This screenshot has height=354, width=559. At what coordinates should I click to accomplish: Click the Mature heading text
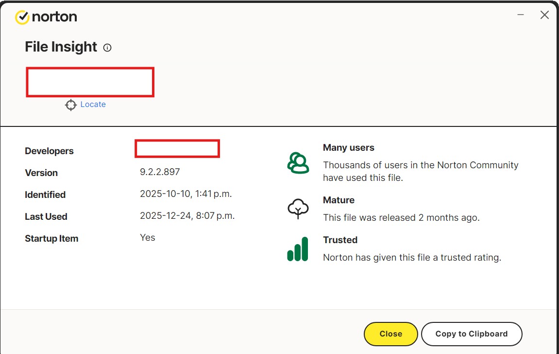tap(339, 200)
